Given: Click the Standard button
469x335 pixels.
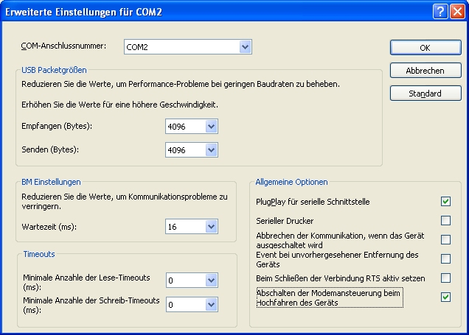Looking at the screenshot, I should coord(425,94).
